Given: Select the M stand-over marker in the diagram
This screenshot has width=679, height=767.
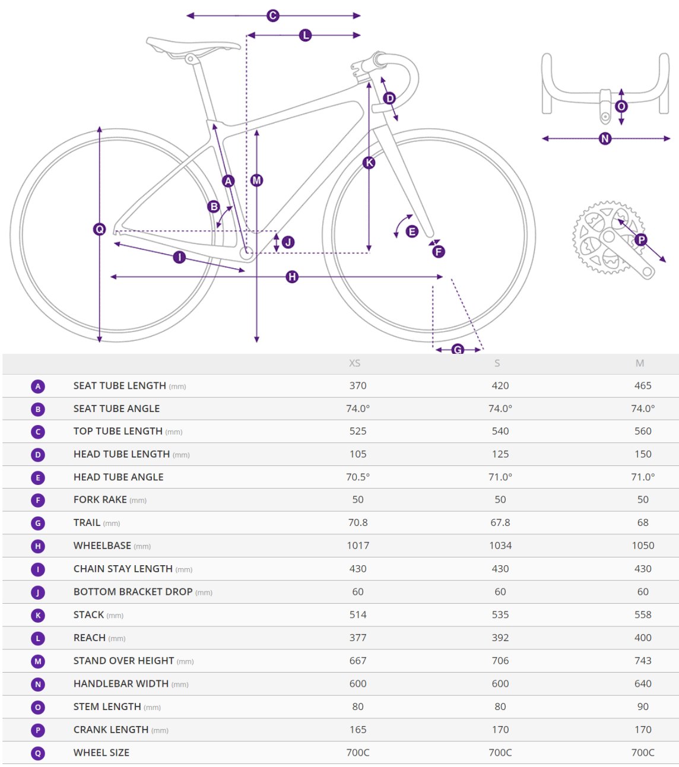Looking at the screenshot, I should click(x=256, y=180).
